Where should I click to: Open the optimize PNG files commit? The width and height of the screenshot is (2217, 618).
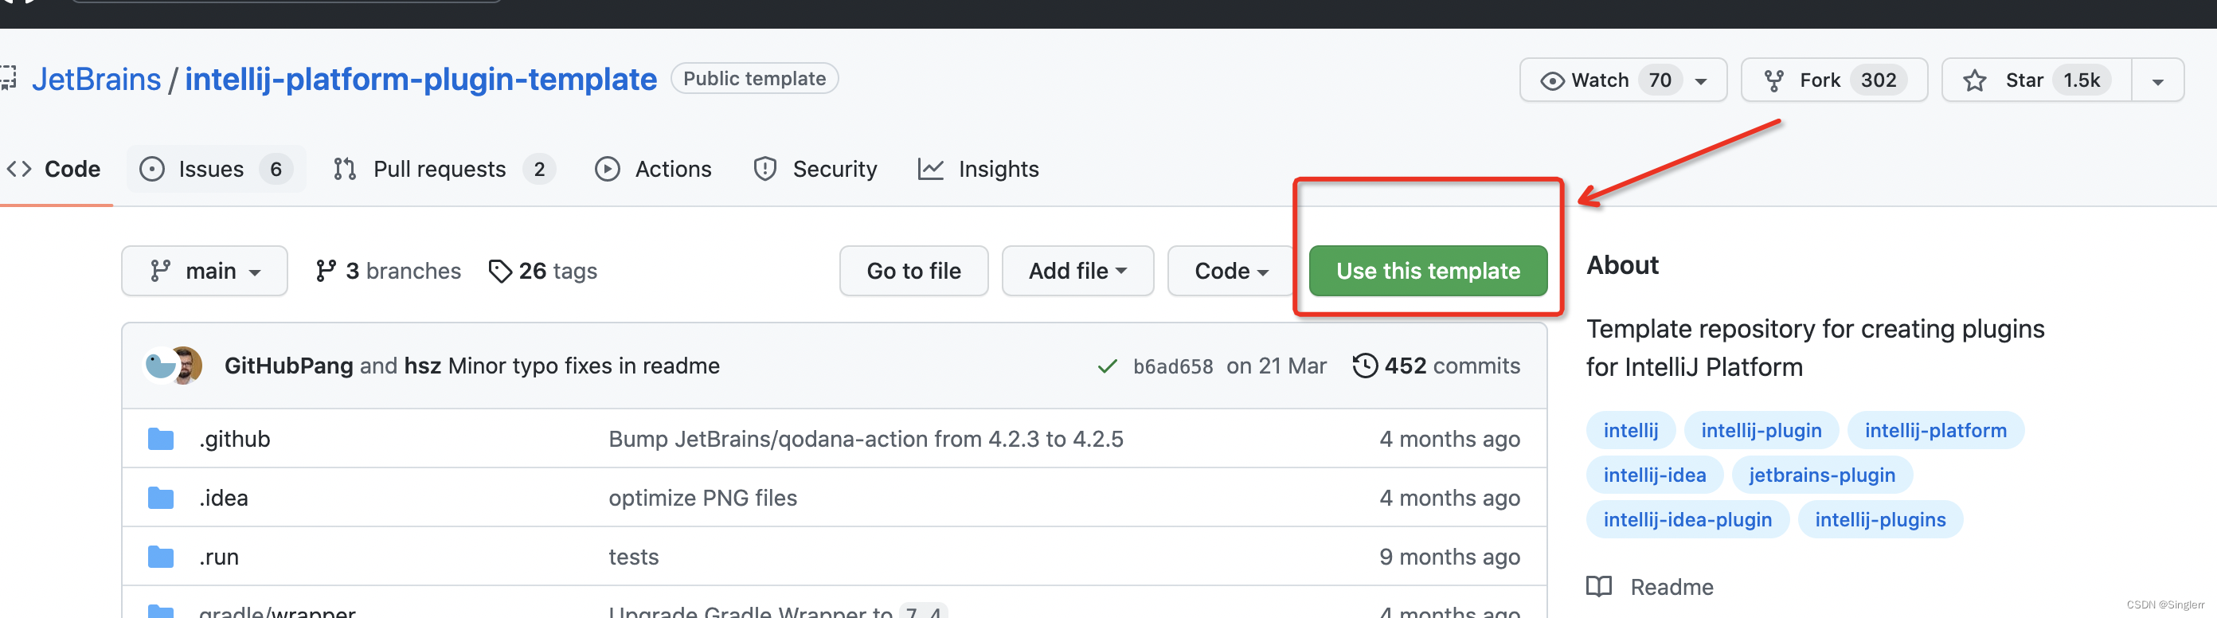702,499
